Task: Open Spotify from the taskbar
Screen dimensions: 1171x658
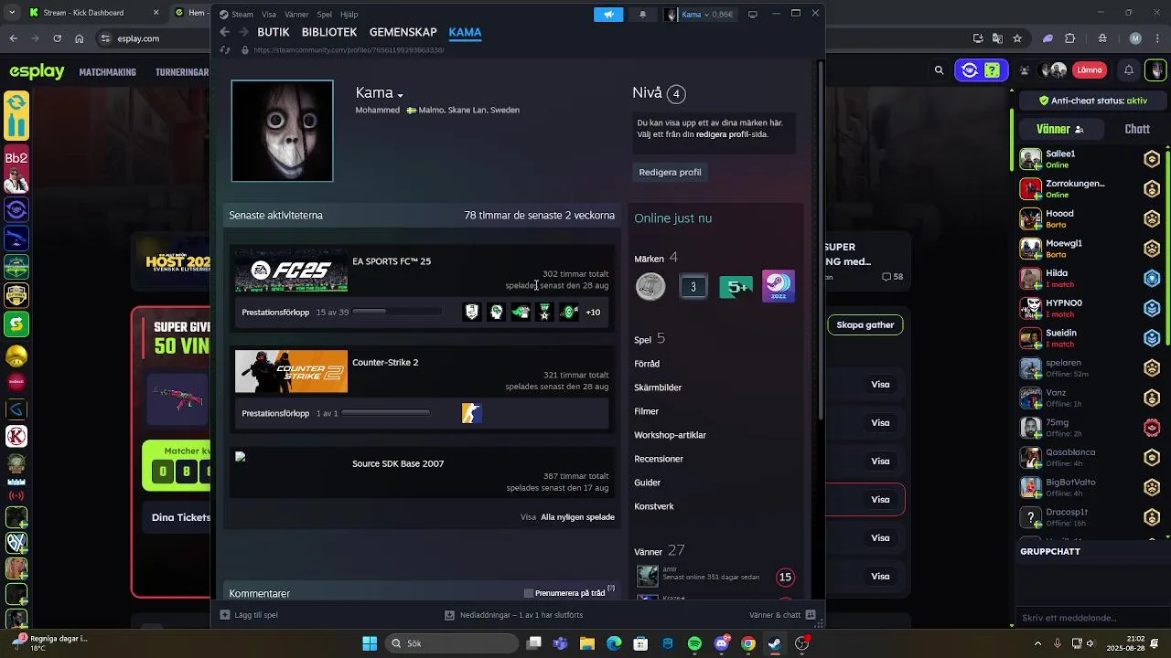Action: pos(694,643)
